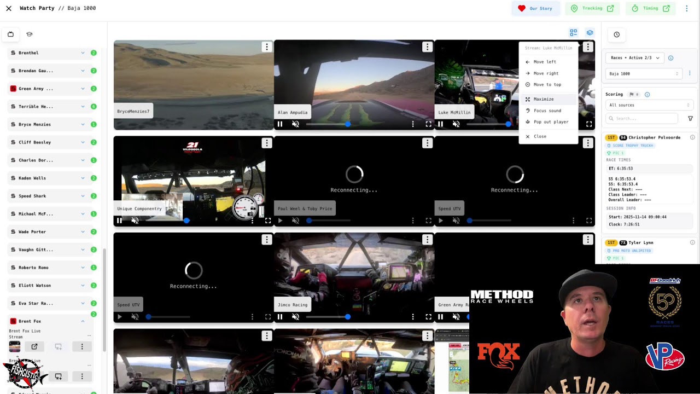This screenshot has height=394, width=700.
Task: Fullscreen the Luke McMillin stream
Action: [589, 124]
